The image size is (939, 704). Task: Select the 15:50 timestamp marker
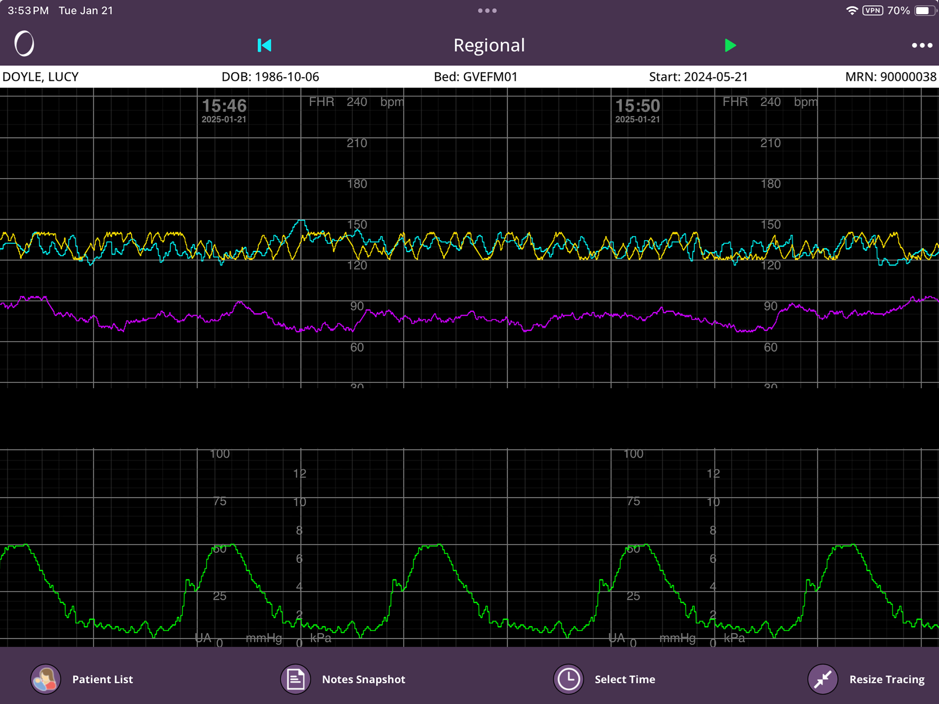(x=638, y=110)
